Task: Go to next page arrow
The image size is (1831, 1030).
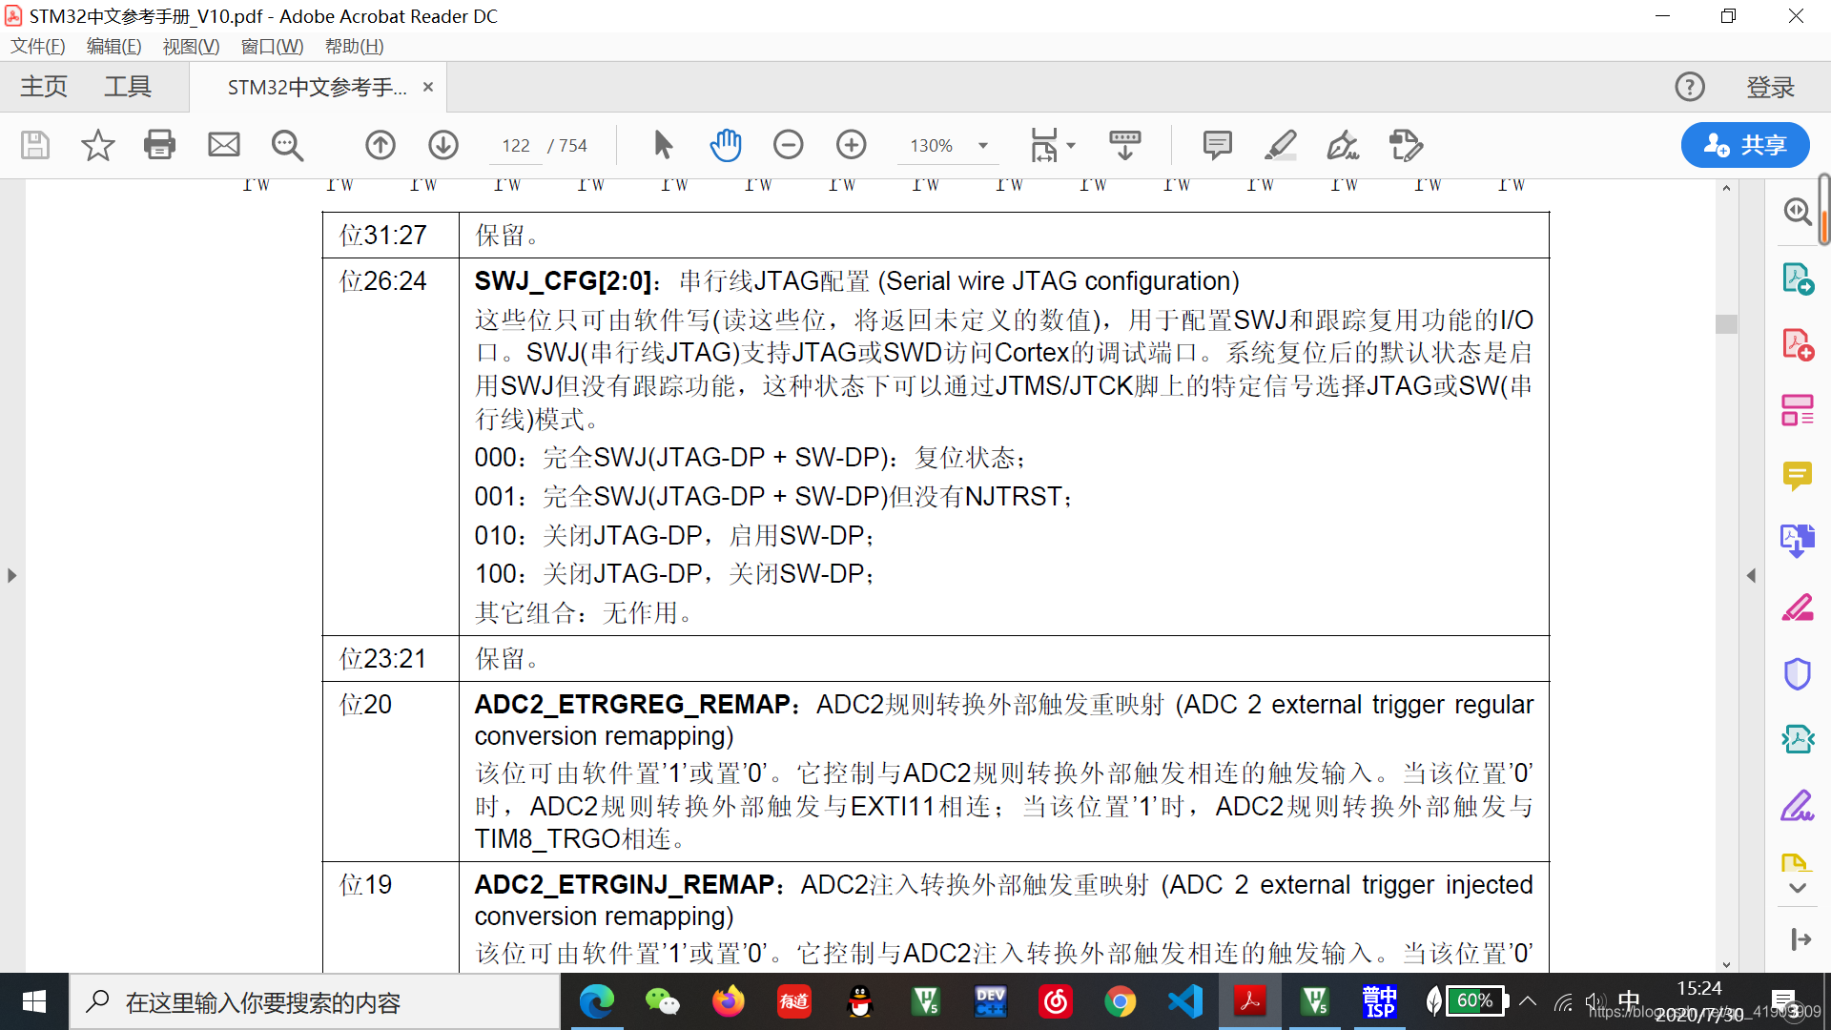Action: tap(443, 145)
